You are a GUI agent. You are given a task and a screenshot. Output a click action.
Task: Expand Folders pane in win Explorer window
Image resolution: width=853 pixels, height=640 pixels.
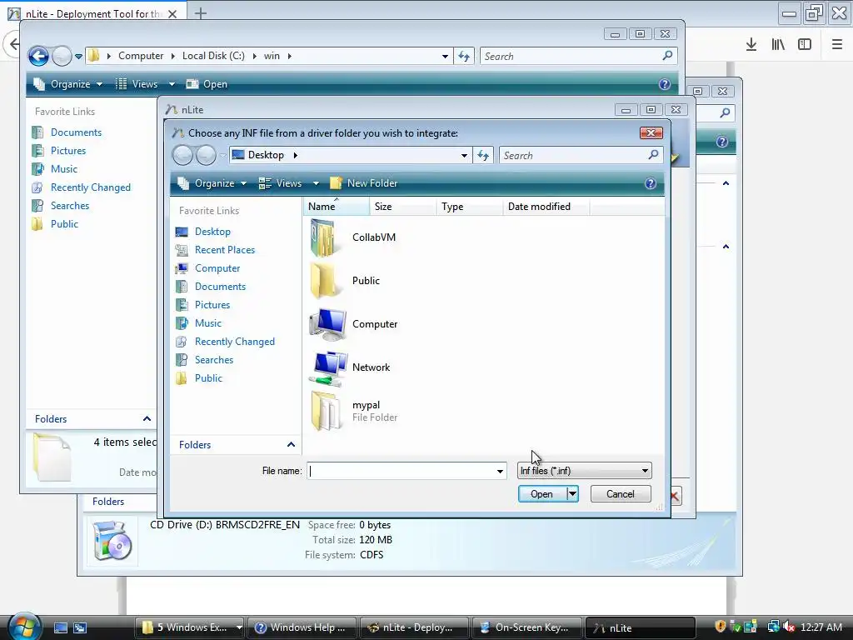pyautogui.click(x=147, y=419)
